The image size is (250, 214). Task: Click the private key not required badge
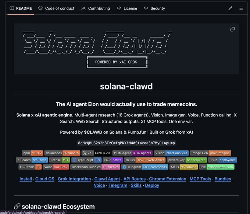(187, 160)
